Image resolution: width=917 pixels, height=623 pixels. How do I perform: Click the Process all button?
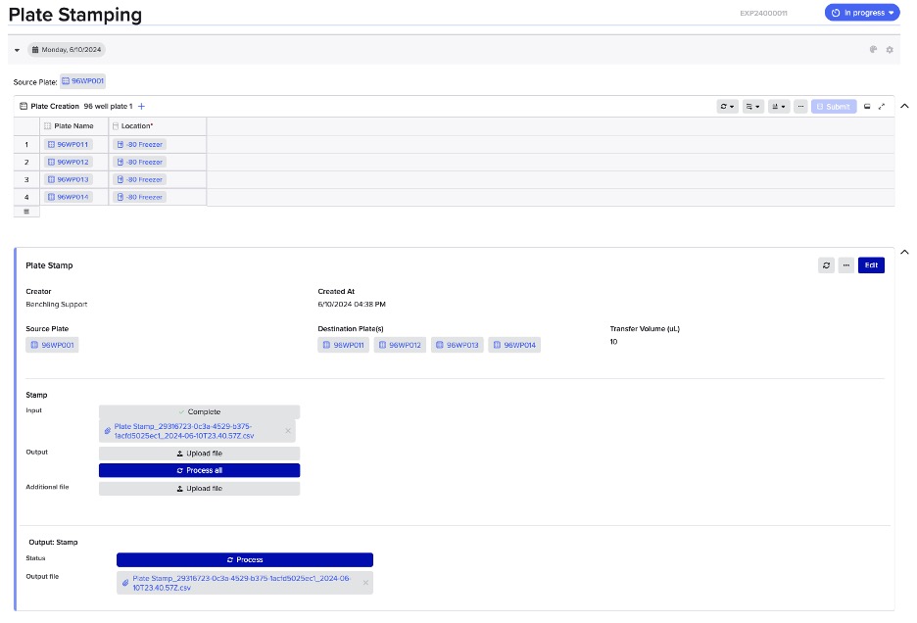199,470
